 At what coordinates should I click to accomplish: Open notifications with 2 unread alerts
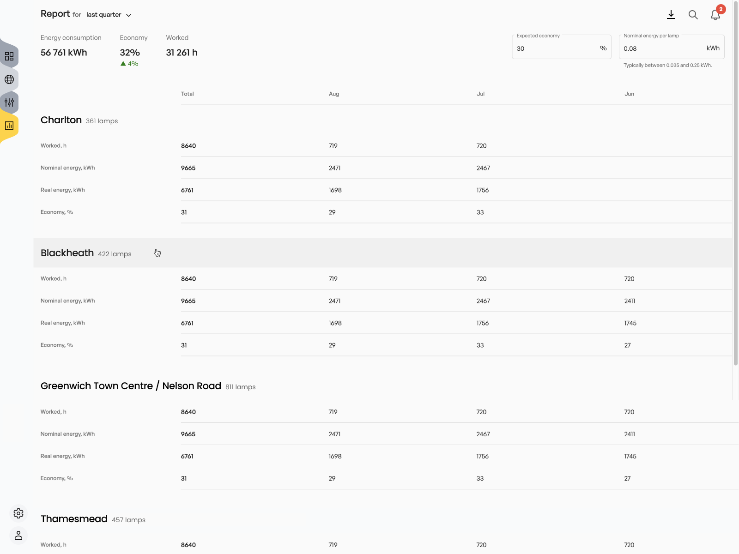point(715,14)
